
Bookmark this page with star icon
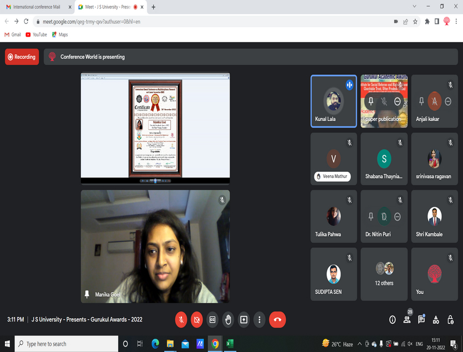[415, 22]
